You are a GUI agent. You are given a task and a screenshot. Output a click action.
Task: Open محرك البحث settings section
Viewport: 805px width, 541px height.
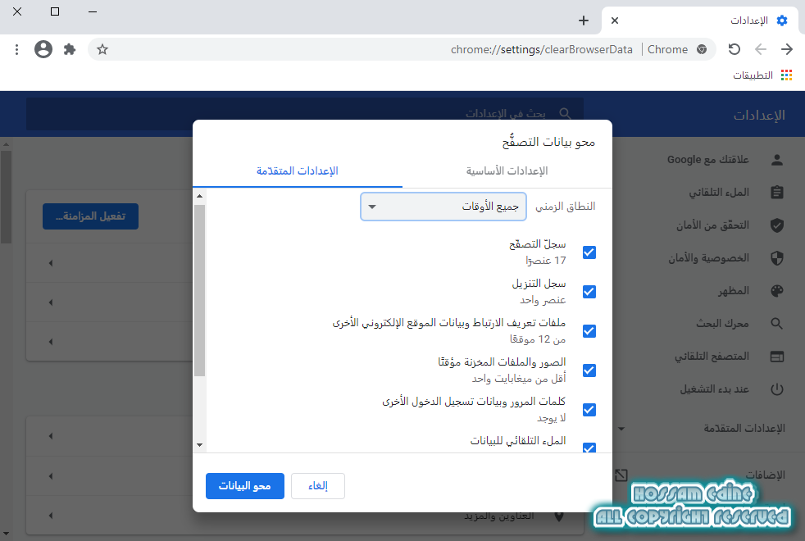point(722,324)
